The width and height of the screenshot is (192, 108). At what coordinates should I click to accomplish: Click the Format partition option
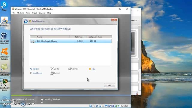pos(75,69)
